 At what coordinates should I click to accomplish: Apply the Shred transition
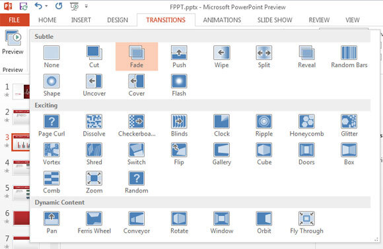point(94,154)
